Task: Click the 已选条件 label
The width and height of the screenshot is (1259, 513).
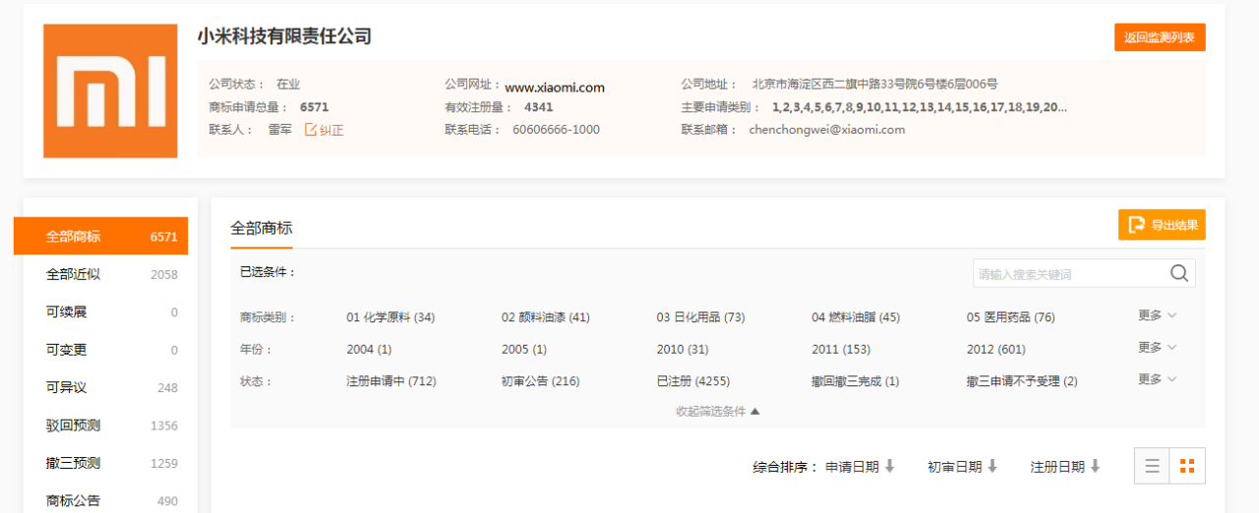Action: click(268, 271)
